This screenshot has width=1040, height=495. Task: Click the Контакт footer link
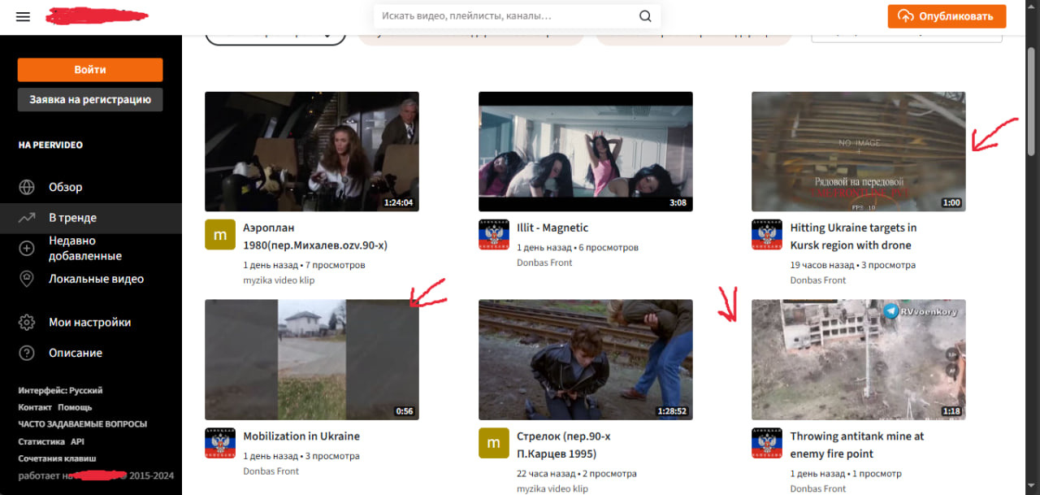pos(35,407)
